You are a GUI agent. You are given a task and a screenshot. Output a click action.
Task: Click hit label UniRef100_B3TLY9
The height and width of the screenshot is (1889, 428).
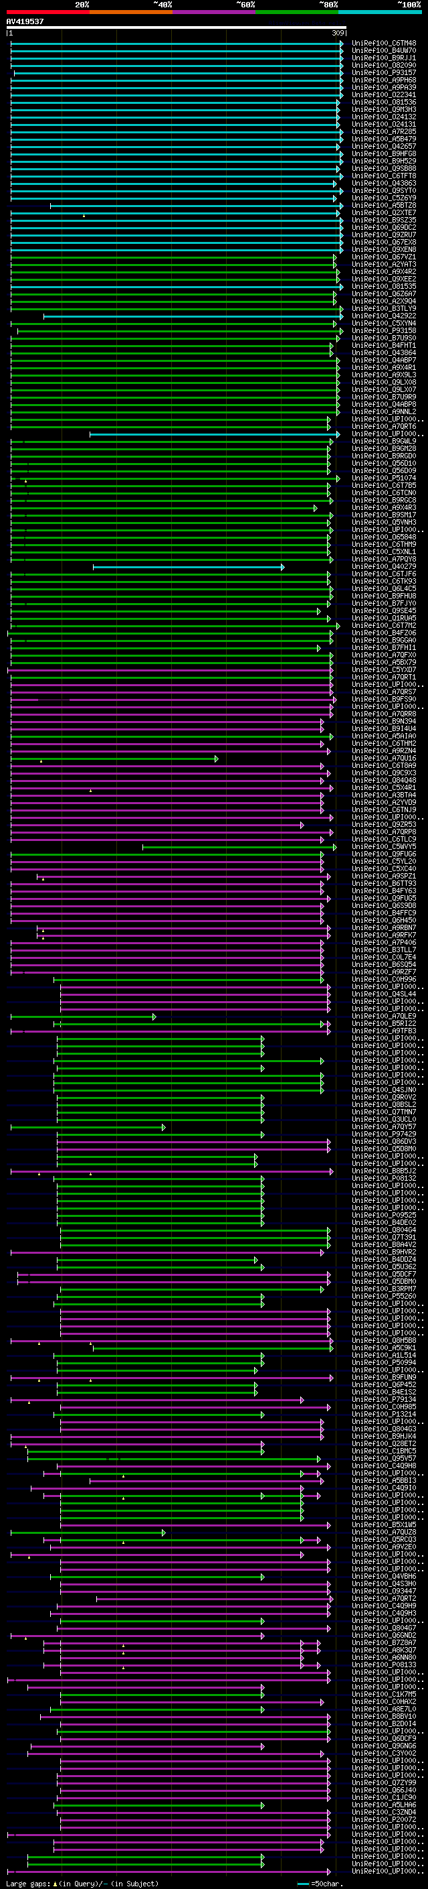pos(384,309)
